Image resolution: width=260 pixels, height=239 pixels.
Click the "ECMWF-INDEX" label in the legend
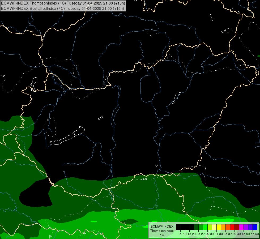tap(162, 227)
